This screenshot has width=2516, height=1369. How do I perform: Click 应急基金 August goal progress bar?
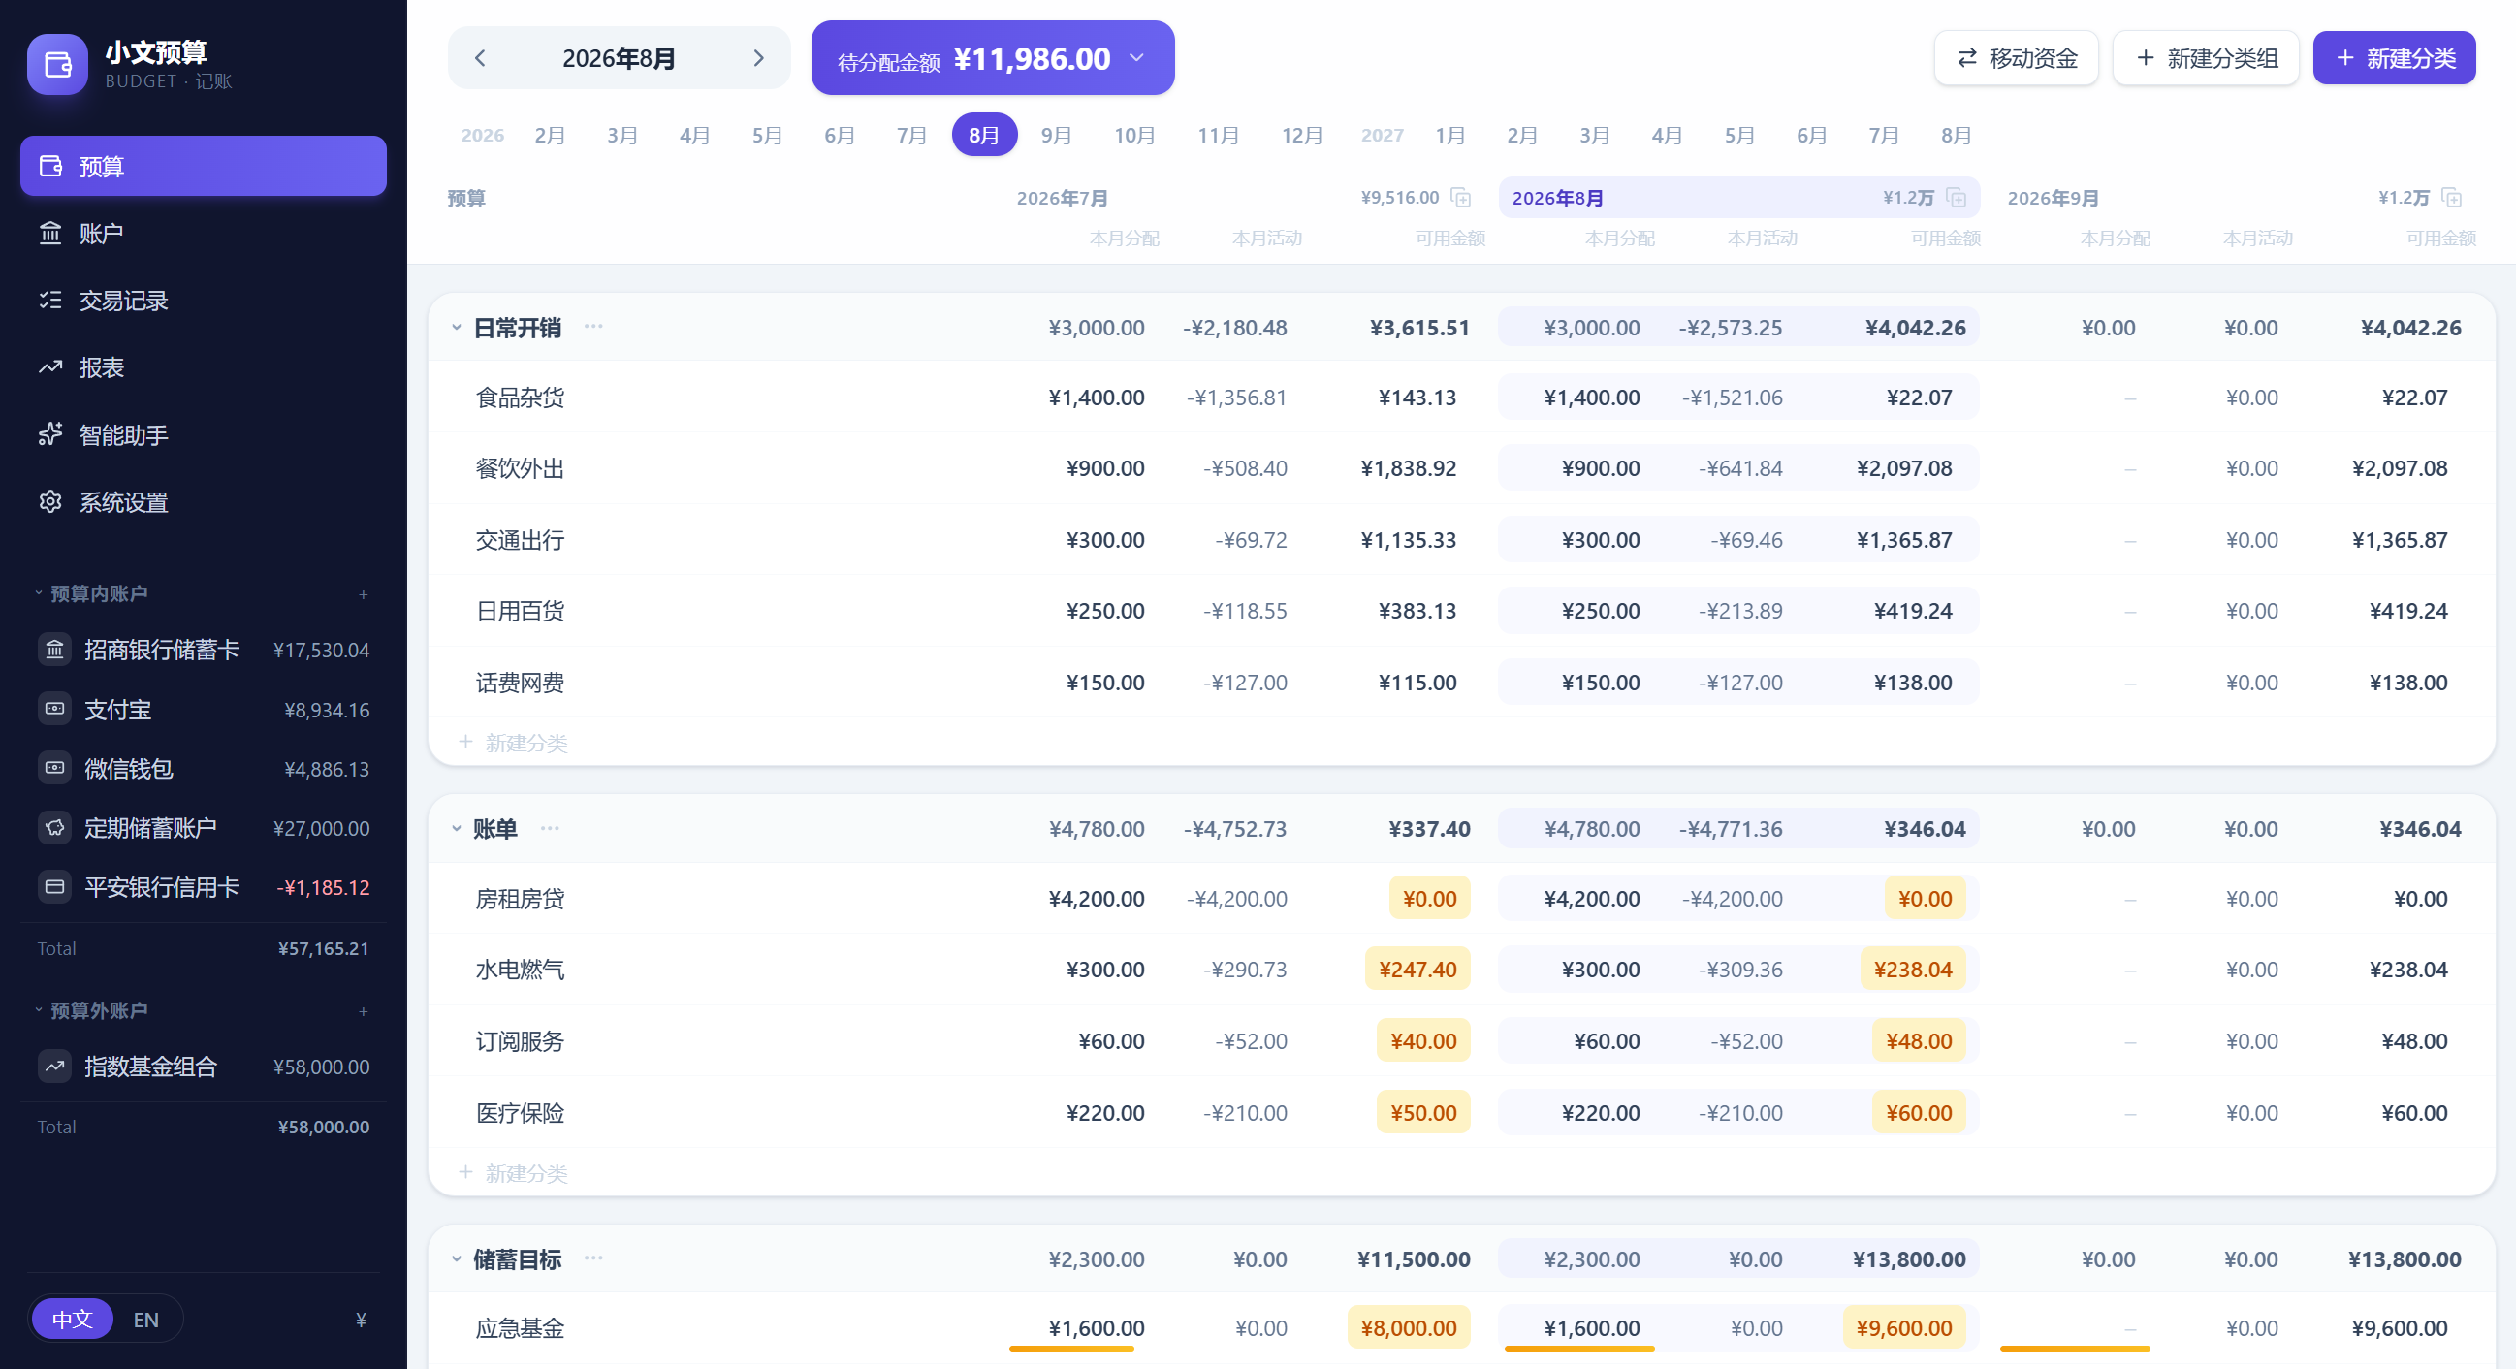[1579, 1349]
